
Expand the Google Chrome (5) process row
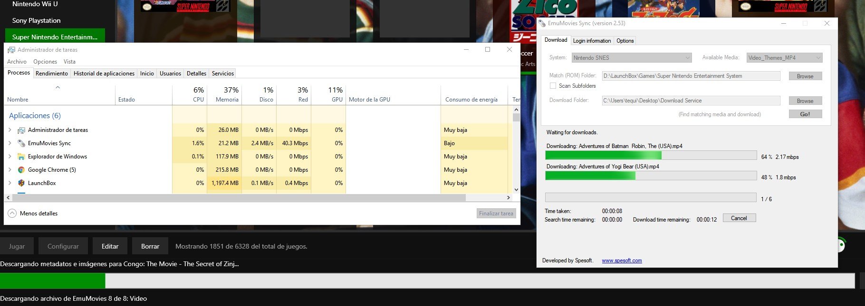10,170
